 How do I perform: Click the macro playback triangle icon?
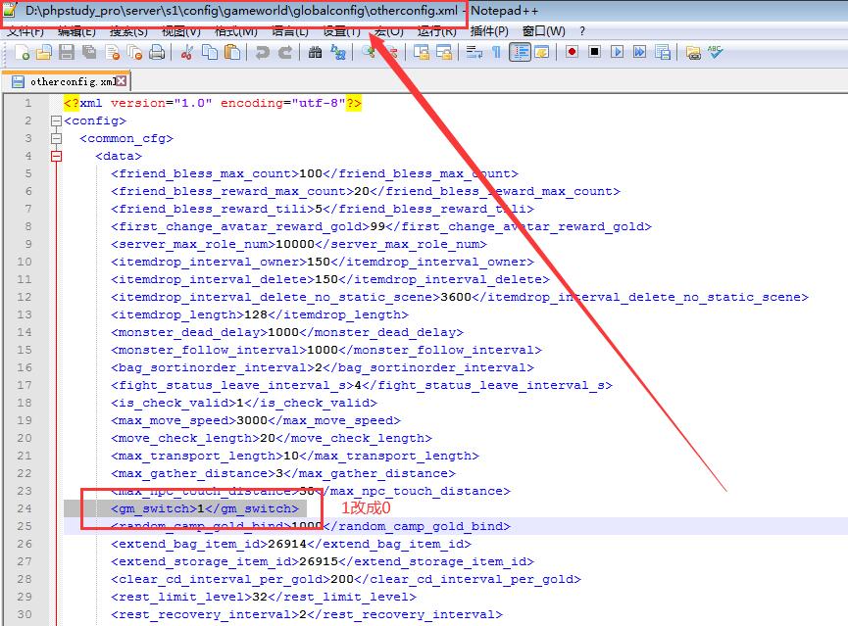618,52
